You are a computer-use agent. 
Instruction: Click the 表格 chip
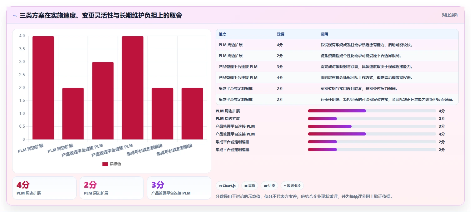(x=250, y=186)
